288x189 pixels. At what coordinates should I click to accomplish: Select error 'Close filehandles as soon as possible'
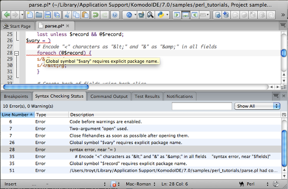coord(141,135)
